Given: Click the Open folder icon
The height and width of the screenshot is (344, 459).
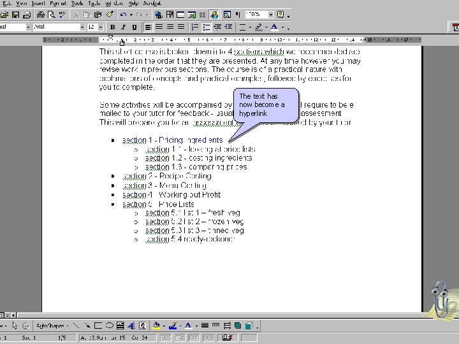Looking at the screenshot, I should [4, 15].
